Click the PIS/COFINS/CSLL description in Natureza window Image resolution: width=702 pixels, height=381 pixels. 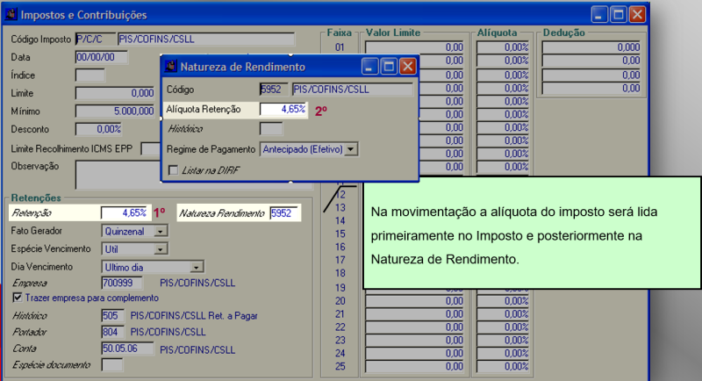point(353,89)
